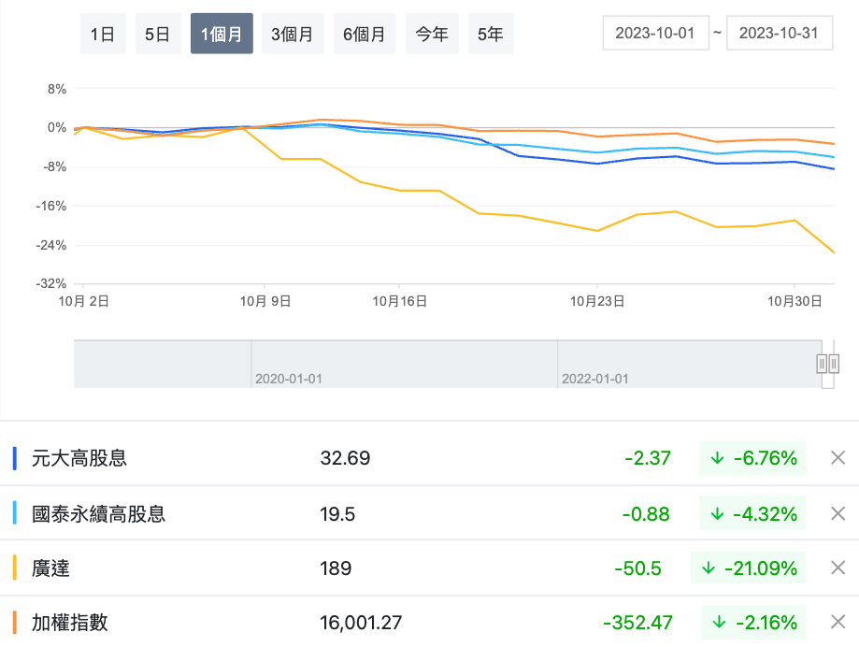Click the left range slider handle
The height and width of the screenshot is (647, 859).
822,364
